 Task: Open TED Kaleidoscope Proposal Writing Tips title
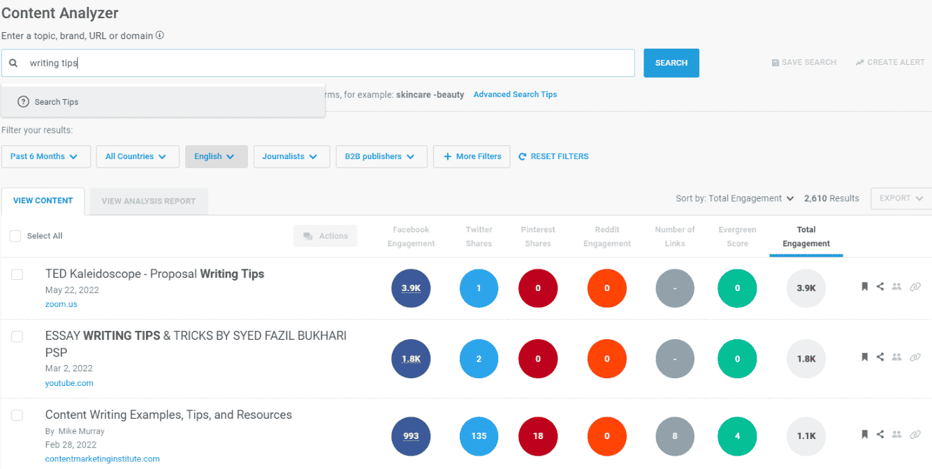tap(155, 274)
